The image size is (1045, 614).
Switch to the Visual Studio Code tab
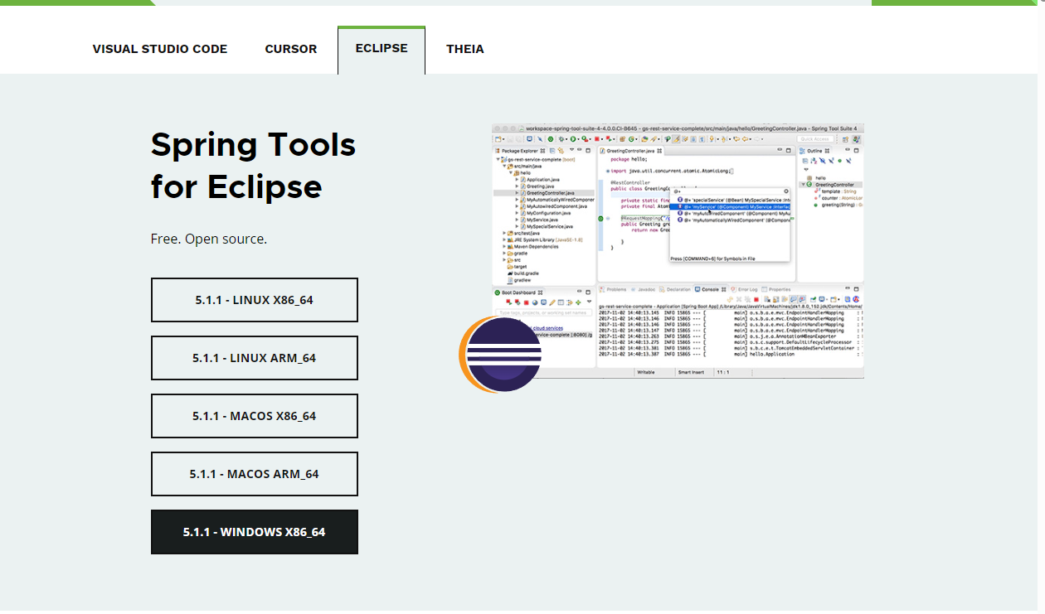click(159, 49)
